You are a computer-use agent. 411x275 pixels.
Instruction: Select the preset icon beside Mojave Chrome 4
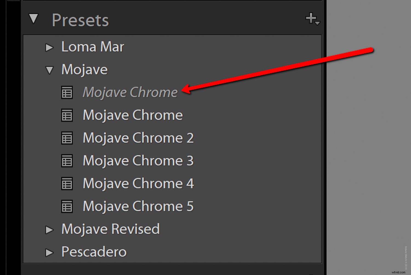click(67, 184)
